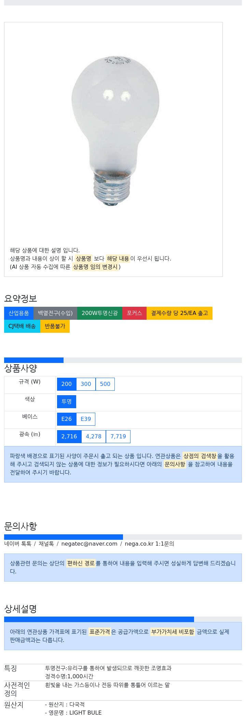Choose the 500 W wattage option

pyautogui.click(x=105, y=384)
